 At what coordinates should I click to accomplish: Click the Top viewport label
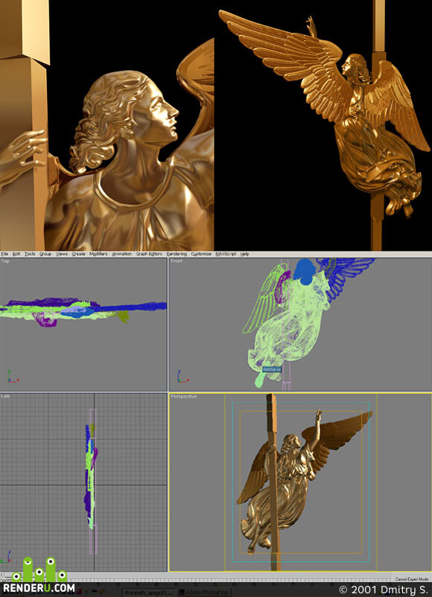tap(5, 261)
